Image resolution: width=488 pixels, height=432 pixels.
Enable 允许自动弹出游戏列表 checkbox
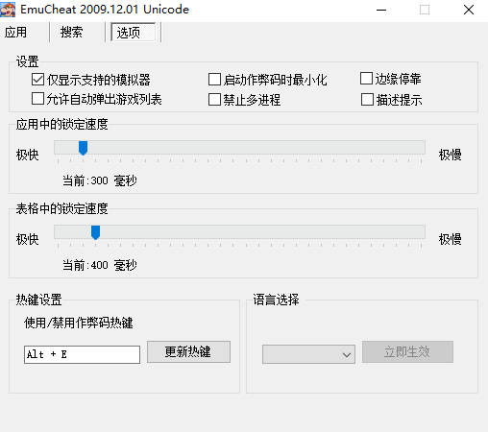[37, 99]
